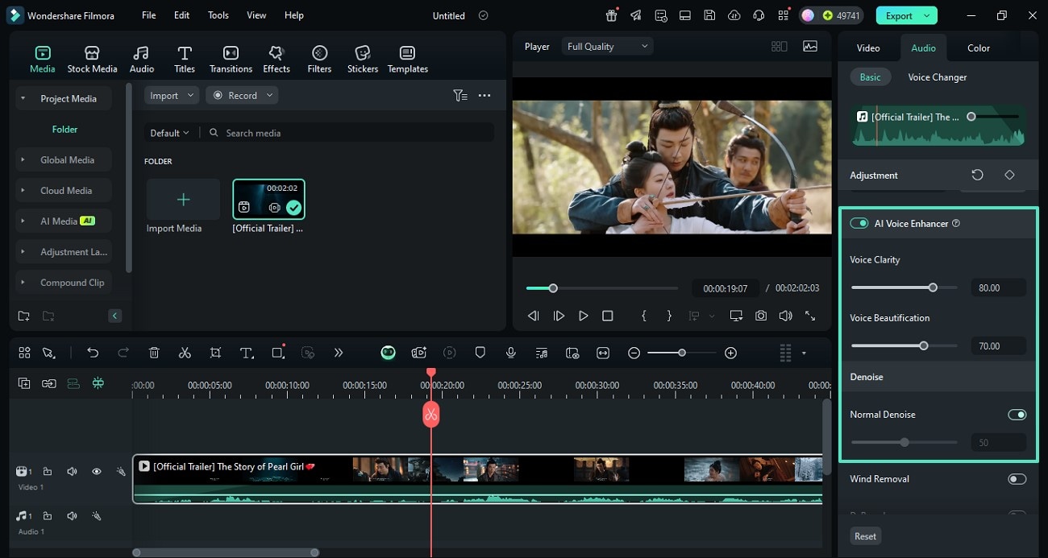Click the Export button

[899, 15]
